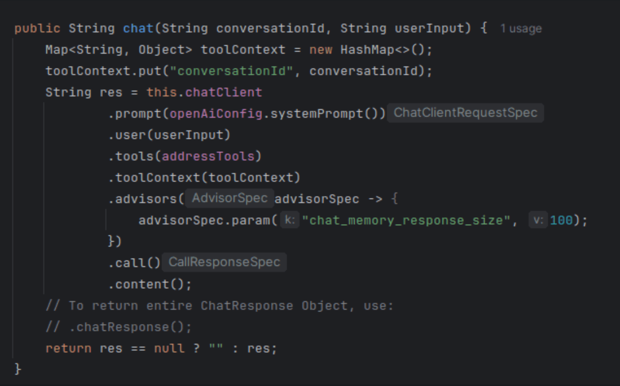Image resolution: width=620 pixels, height=386 pixels.
Task: Click the ChatClientRequestSpec inlay hint
Action: 465,113
